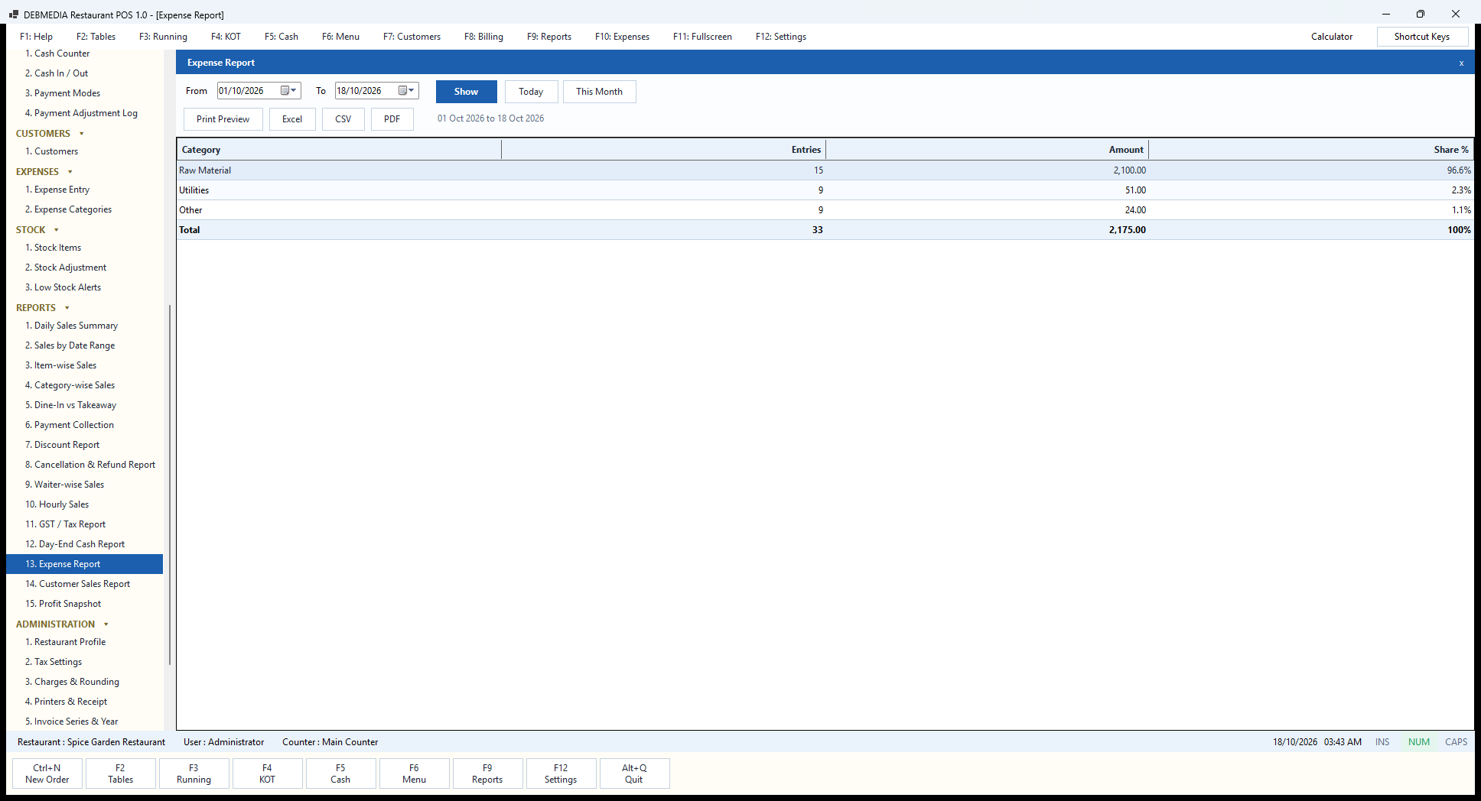Click the Show button
This screenshot has height=801, width=1481.
coord(466,92)
